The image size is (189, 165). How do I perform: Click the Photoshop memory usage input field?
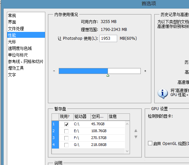pyautogui.click(x=108, y=38)
